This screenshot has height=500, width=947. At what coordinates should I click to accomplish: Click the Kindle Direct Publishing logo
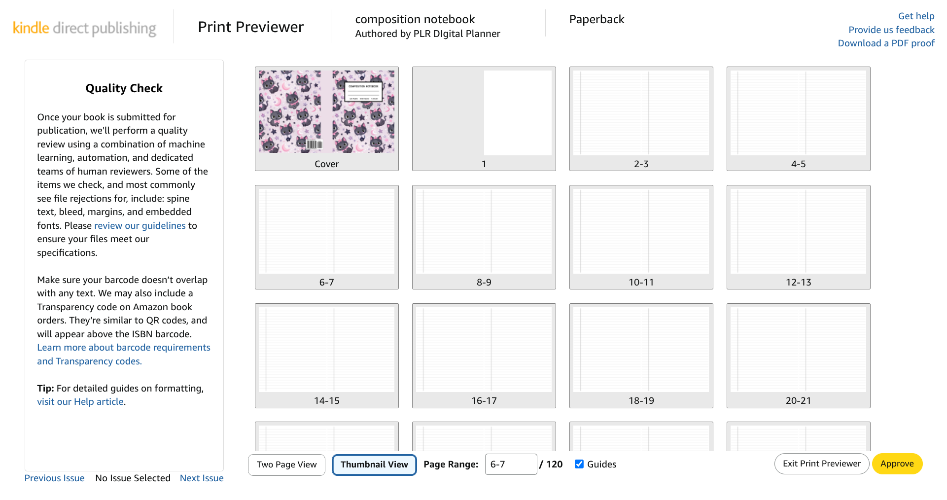pyautogui.click(x=84, y=28)
